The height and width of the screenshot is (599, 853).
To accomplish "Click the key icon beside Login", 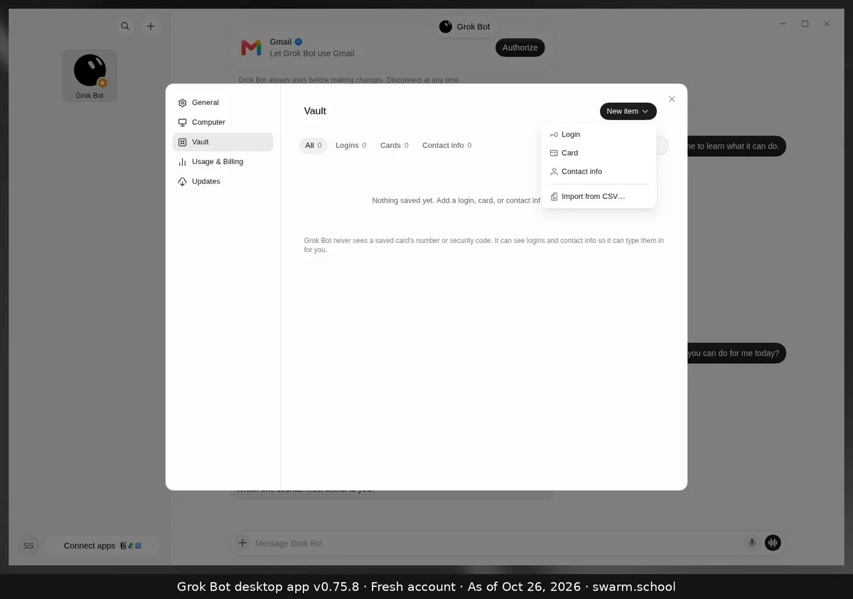I will click(x=554, y=134).
